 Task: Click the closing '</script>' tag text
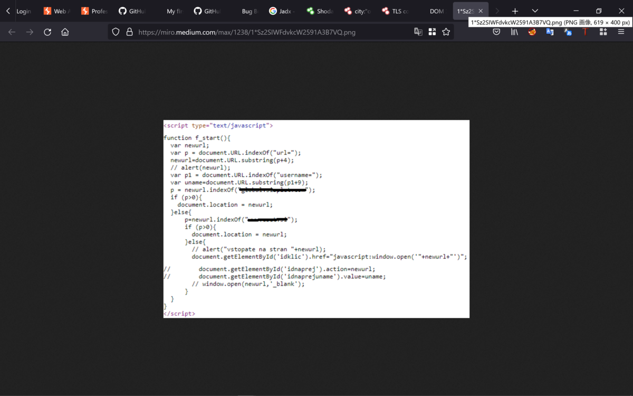click(x=179, y=314)
